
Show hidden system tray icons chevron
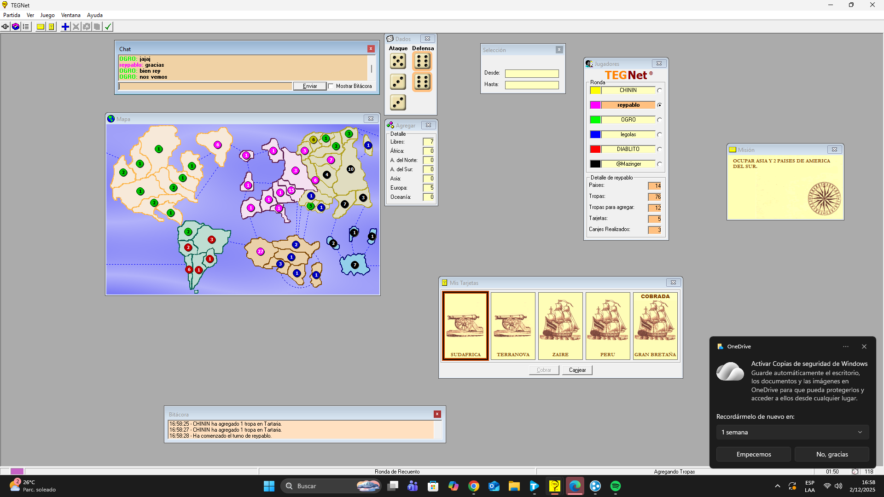[778, 486]
